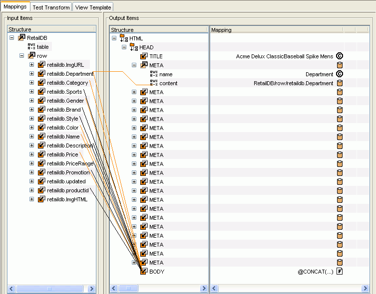
Task: Click the Input Items horizontal scrollbar right arrow
Action: click(93, 289)
